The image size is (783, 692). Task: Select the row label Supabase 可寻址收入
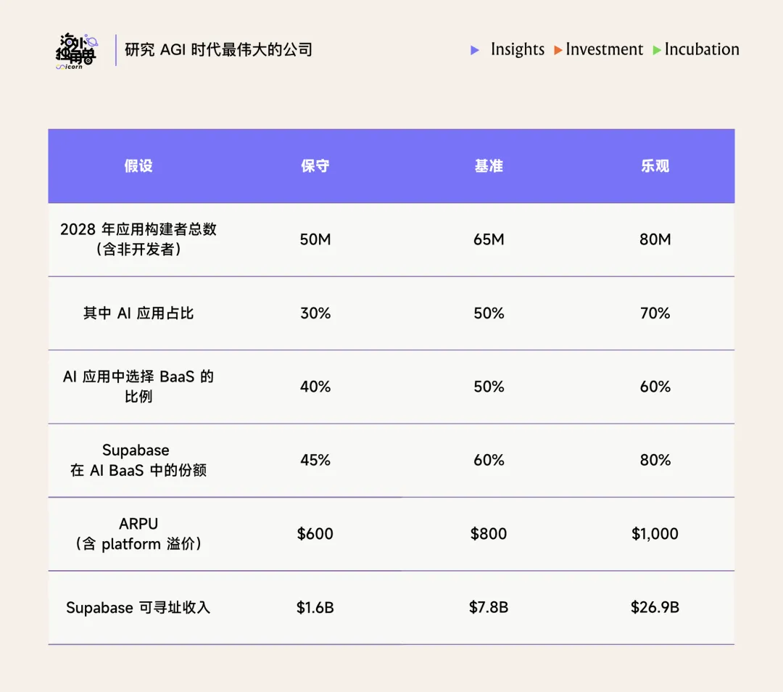[138, 608]
